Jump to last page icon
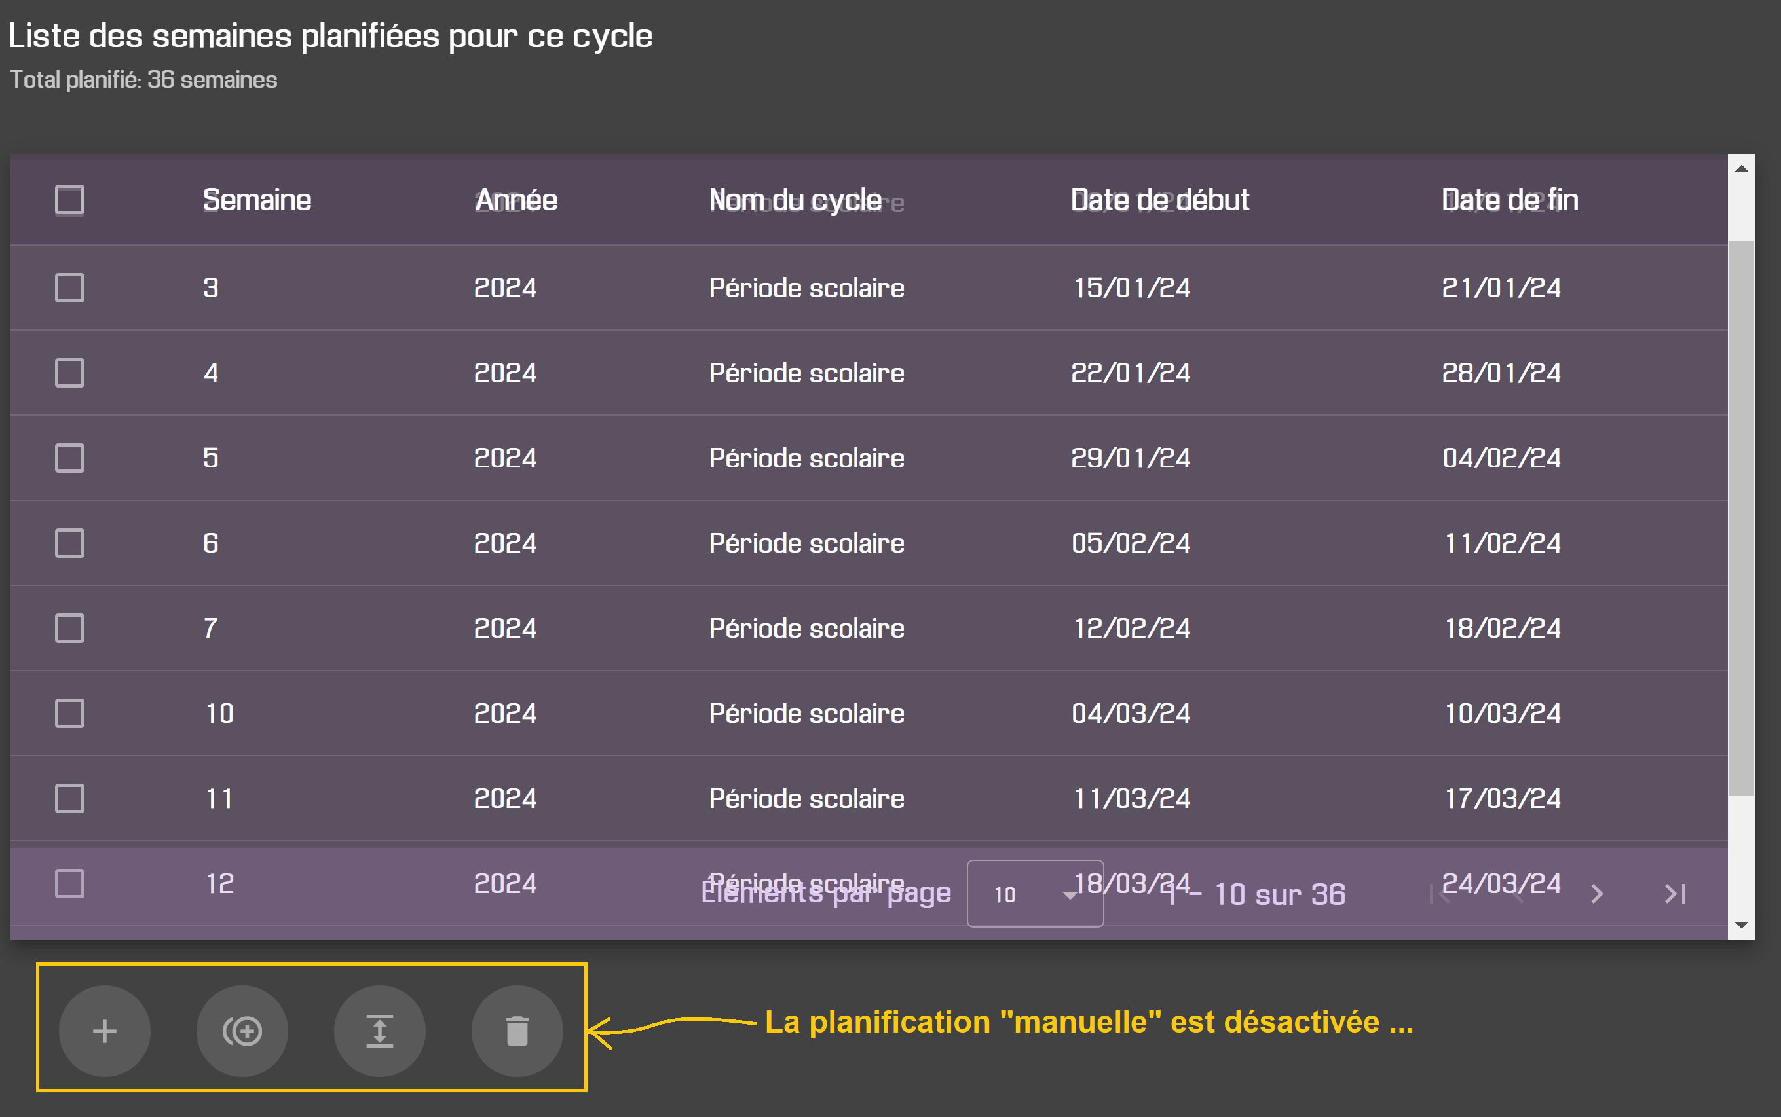1781x1117 pixels. (1675, 894)
